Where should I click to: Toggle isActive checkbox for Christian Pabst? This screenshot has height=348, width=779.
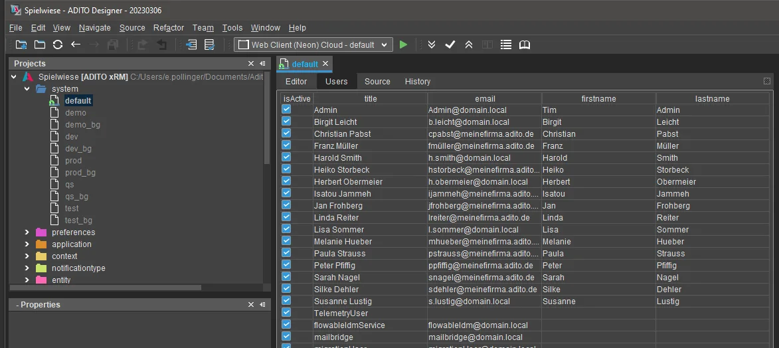pos(286,133)
